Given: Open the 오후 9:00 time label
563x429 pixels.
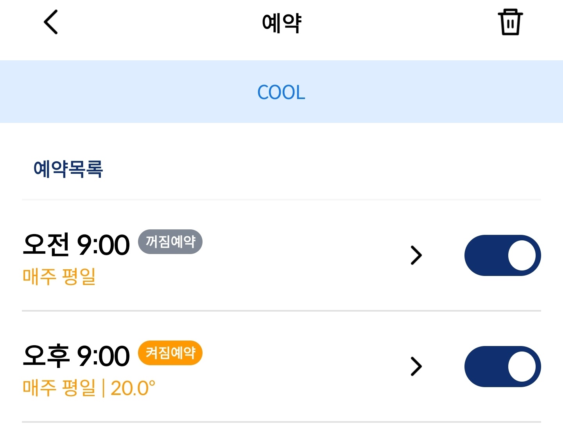Looking at the screenshot, I should [x=76, y=356].
